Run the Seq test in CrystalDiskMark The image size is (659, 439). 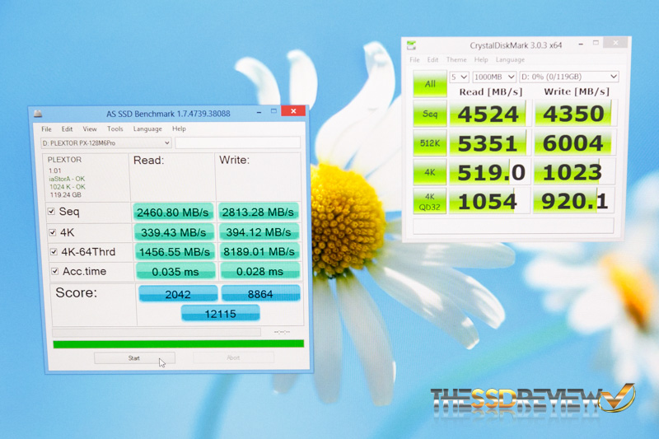pos(429,114)
